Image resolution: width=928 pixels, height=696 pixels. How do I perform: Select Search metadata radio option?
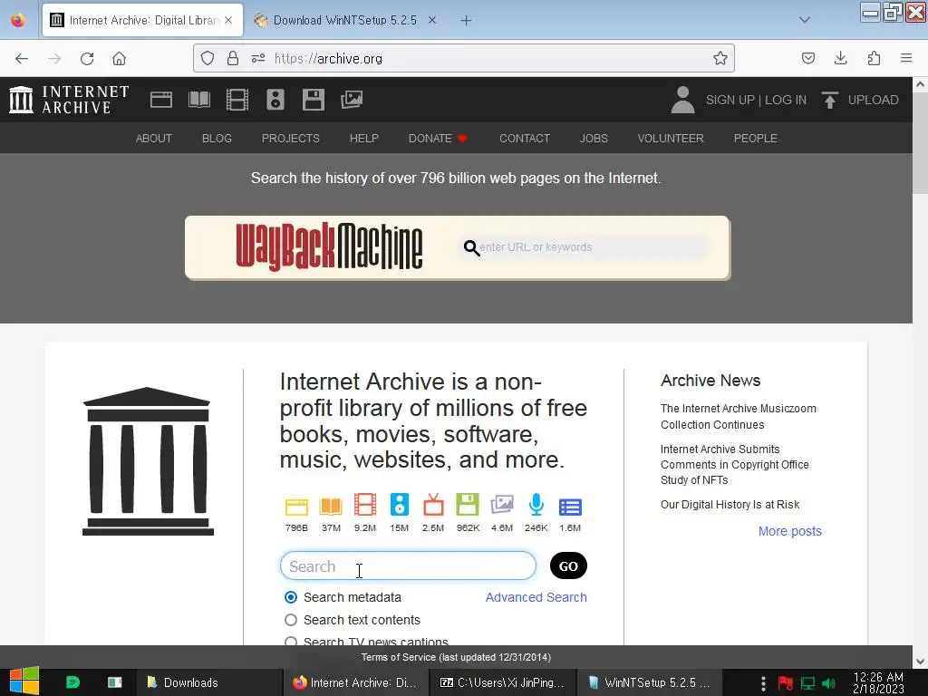(x=291, y=597)
